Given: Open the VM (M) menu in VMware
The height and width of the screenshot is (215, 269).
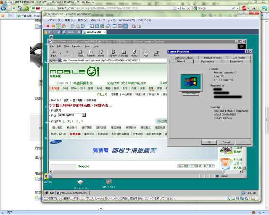Looking at the screenshot, I should point(95,20).
